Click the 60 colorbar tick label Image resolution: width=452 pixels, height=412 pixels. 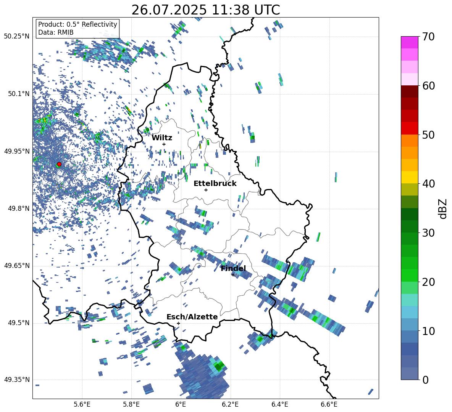(428, 86)
